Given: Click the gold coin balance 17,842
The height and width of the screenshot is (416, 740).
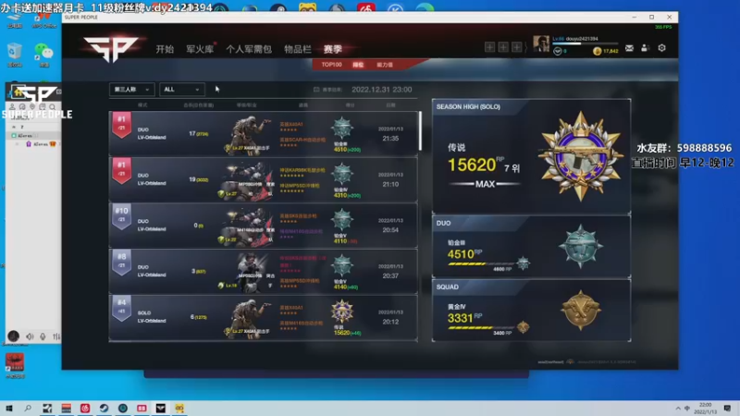Looking at the screenshot, I should click(x=606, y=51).
